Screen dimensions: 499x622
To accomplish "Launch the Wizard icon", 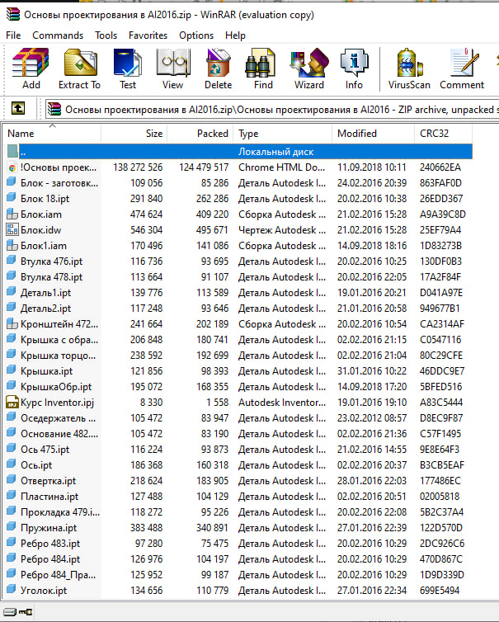I will click(309, 63).
